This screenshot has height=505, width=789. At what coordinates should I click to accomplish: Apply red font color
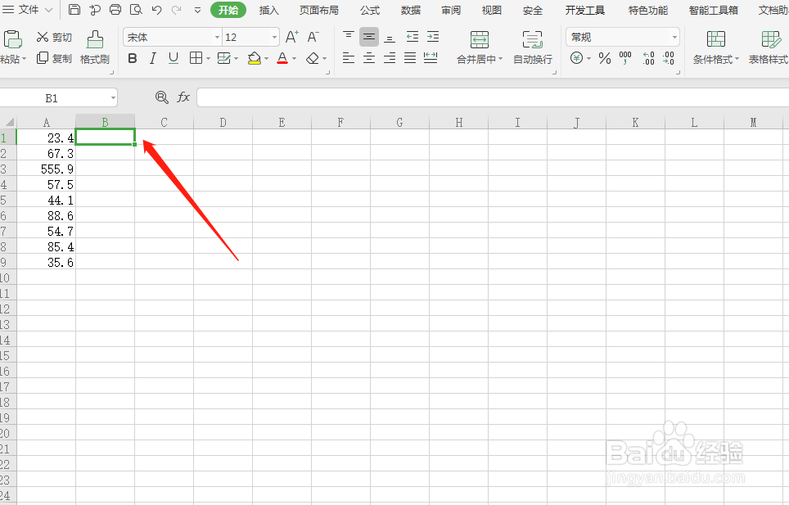point(282,58)
